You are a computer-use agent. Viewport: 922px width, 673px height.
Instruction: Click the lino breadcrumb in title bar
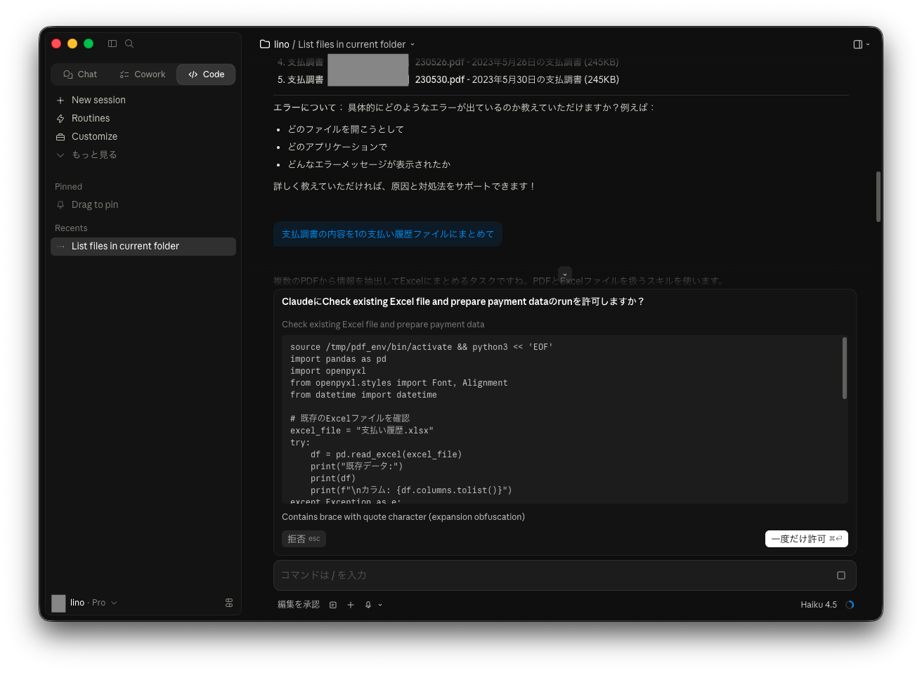pos(282,44)
